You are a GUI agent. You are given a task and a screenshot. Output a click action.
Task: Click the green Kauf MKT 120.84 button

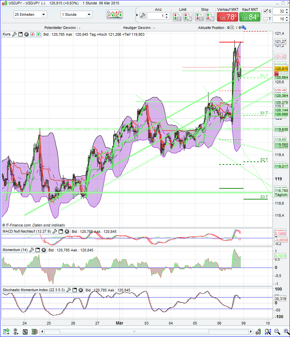click(x=249, y=16)
